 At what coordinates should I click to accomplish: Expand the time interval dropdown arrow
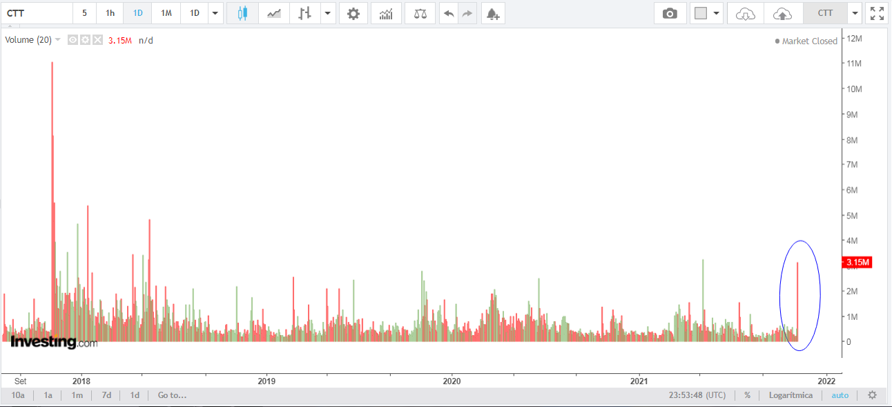point(215,13)
